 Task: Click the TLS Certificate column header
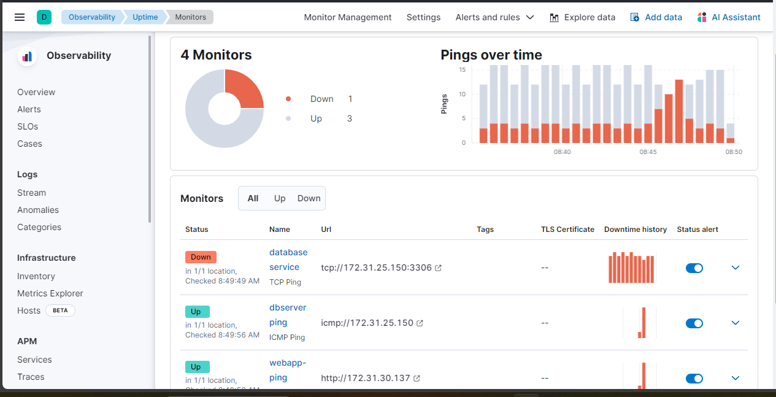point(567,229)
